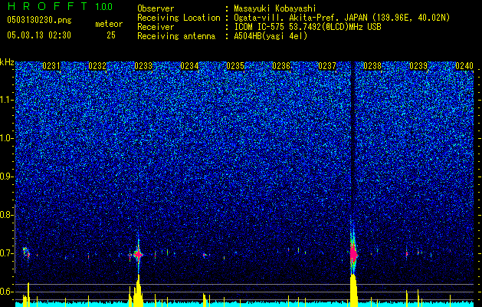Click the 'Receiving Location' label
The image size is (482, 307).
[179, 18]
